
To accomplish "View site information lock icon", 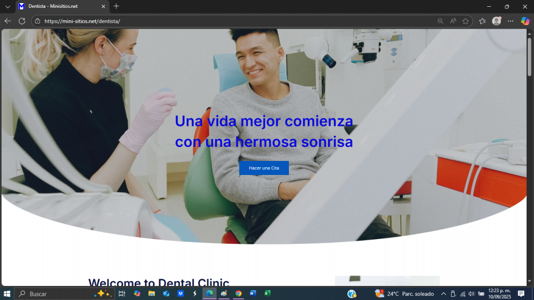I will pyautogui.click(x=37, y=21).
